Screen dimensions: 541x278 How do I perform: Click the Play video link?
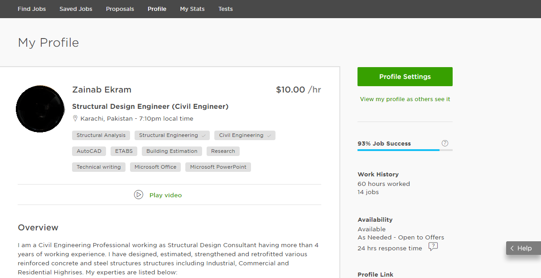click(165, 195)
